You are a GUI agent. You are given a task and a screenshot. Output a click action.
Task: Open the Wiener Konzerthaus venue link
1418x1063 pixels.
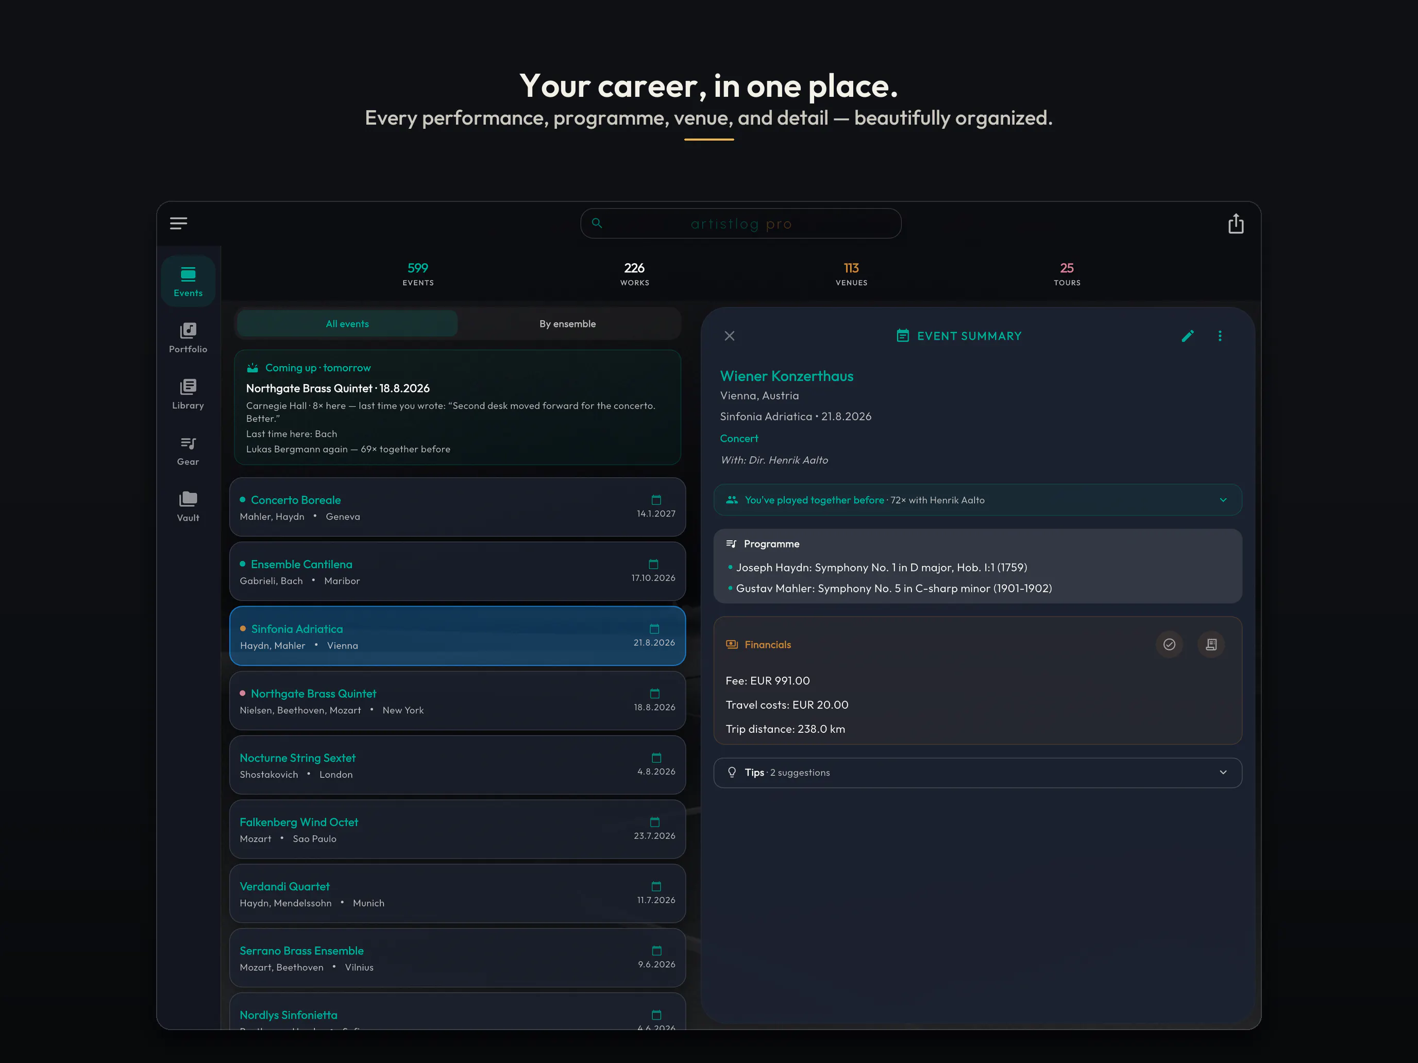[787, 375]
